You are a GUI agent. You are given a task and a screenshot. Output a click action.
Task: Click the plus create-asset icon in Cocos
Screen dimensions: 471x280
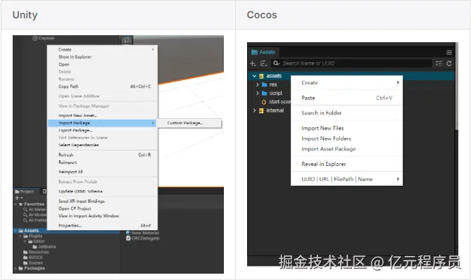(253, 63)
